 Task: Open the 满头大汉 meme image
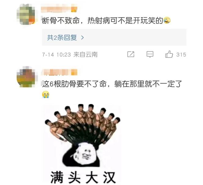[82, 143]
